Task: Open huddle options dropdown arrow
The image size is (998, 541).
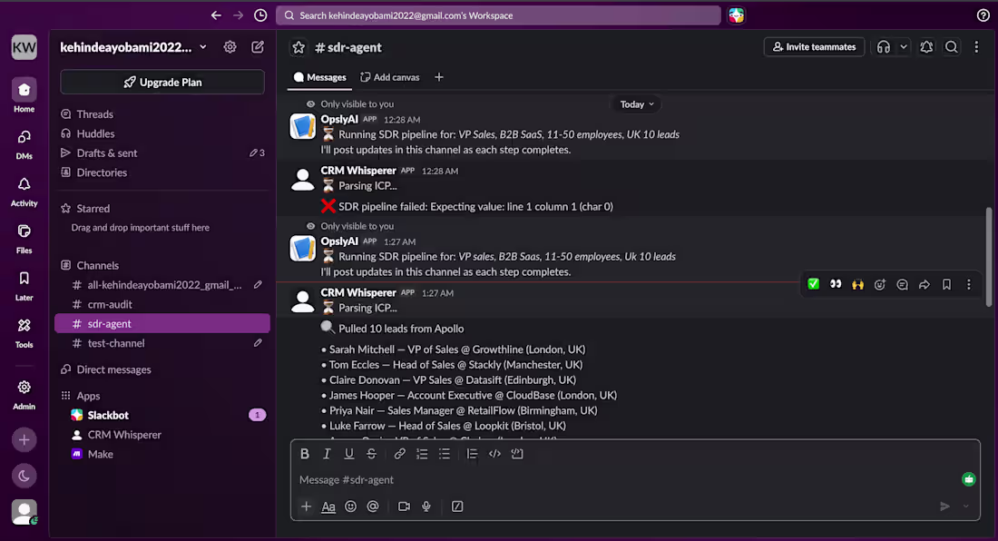Action: click(903, 47)
